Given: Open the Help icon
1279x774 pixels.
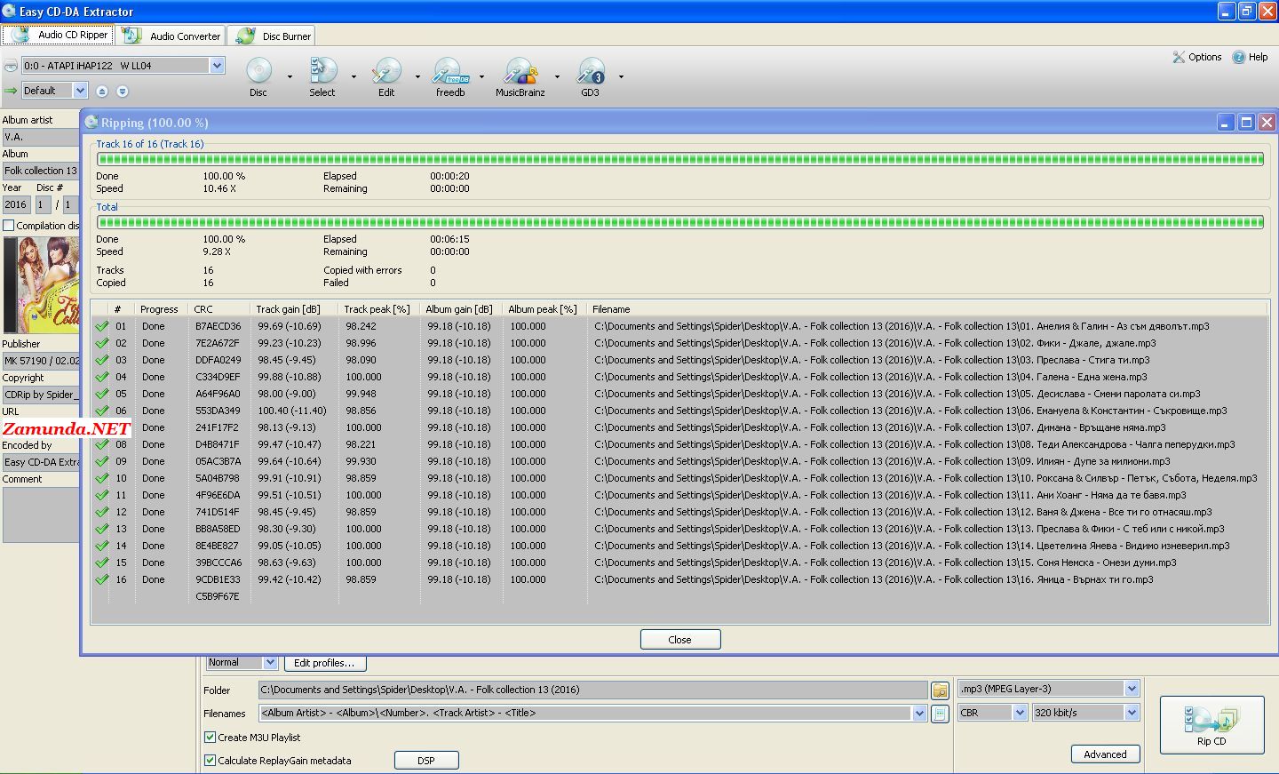Looking at the screenshot, I should [x=1250, y=57].
